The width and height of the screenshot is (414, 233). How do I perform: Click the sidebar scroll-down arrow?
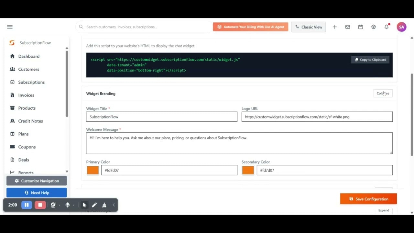pyautogui.click(x=67, y=172)
